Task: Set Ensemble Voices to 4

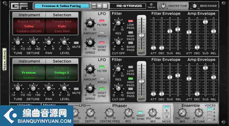Action: tap(210, 112)
